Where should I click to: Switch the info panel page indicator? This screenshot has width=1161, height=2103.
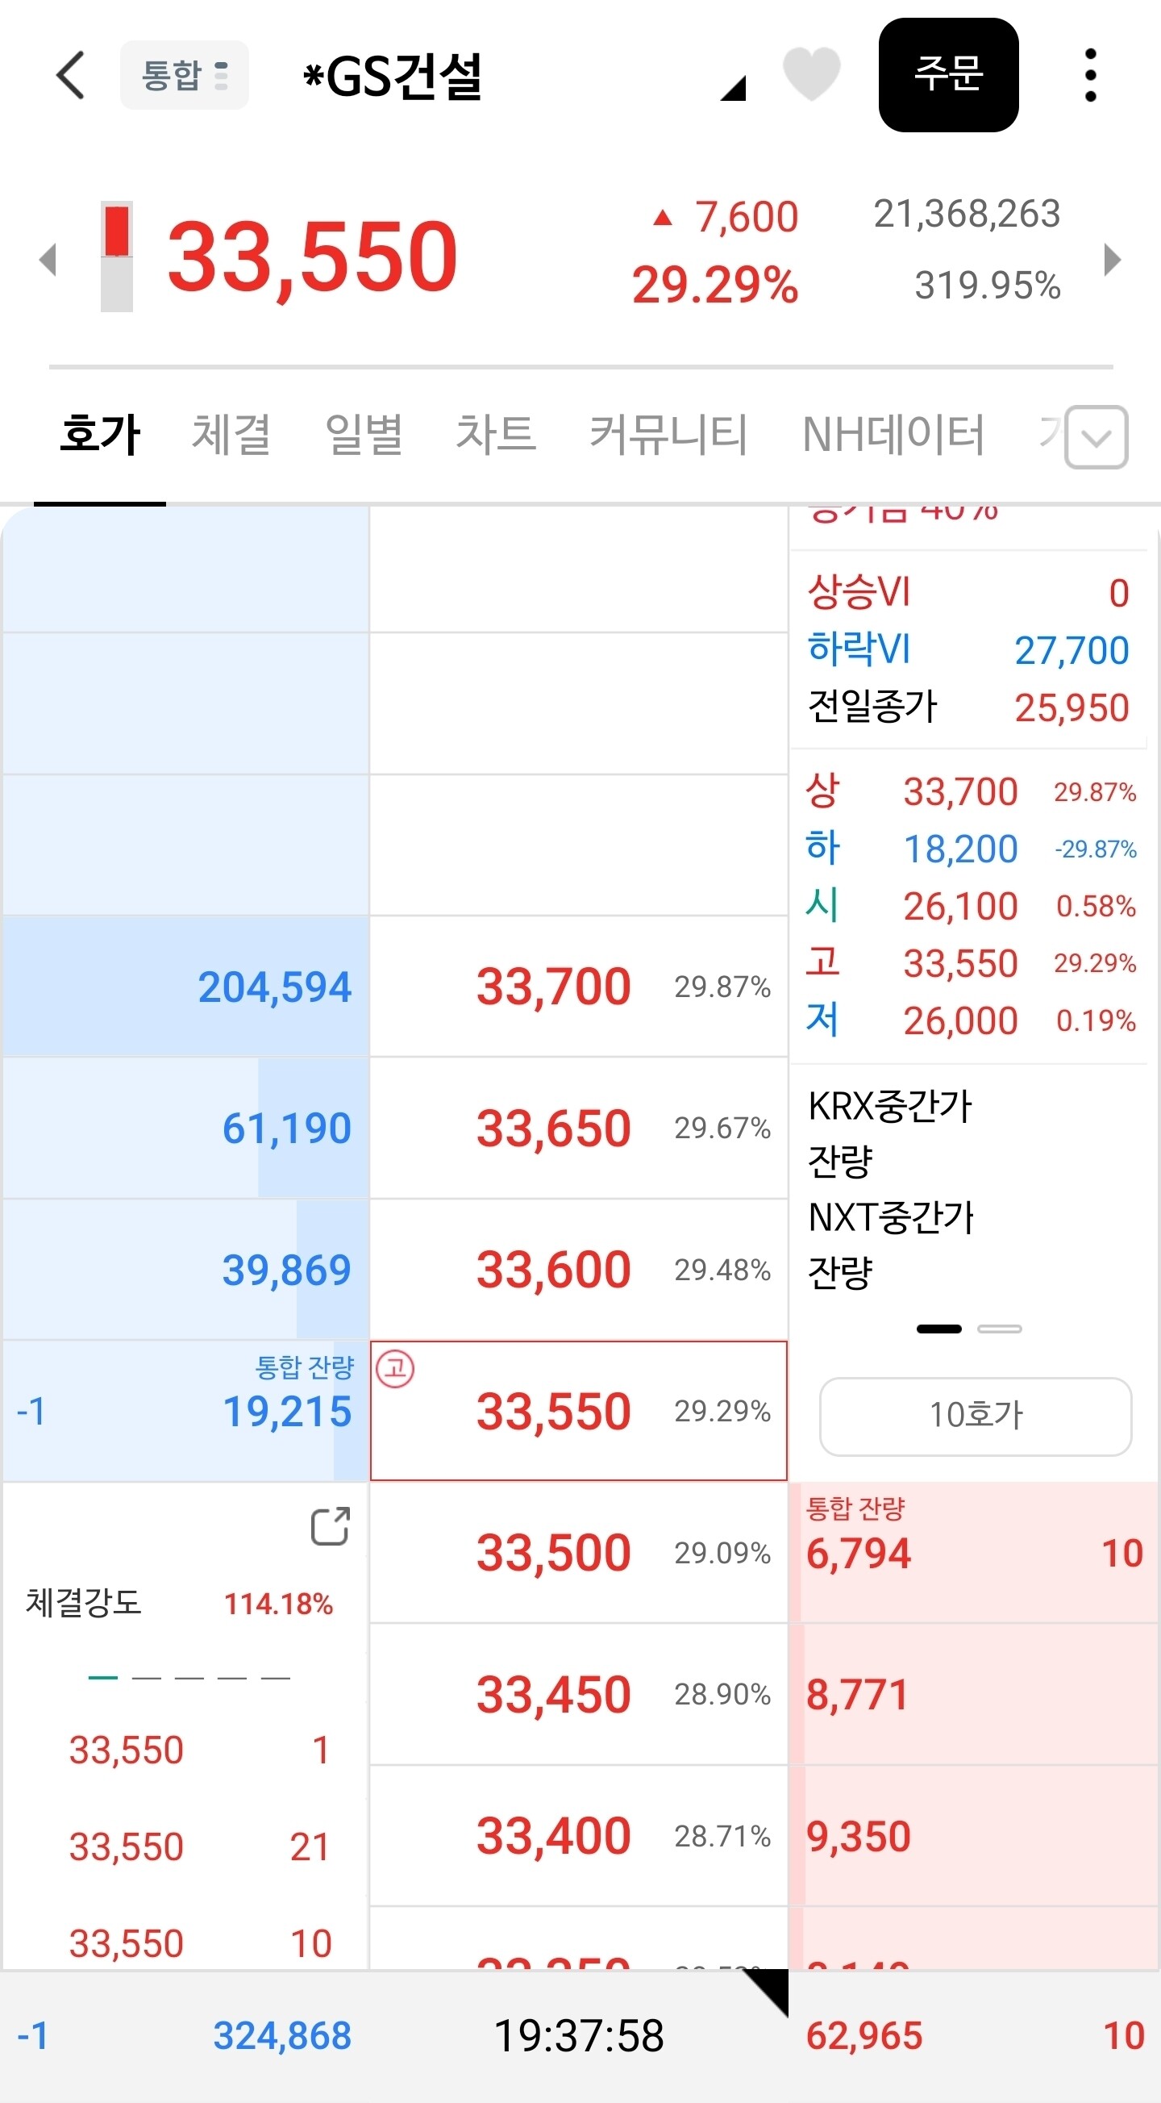point(999,1329)
